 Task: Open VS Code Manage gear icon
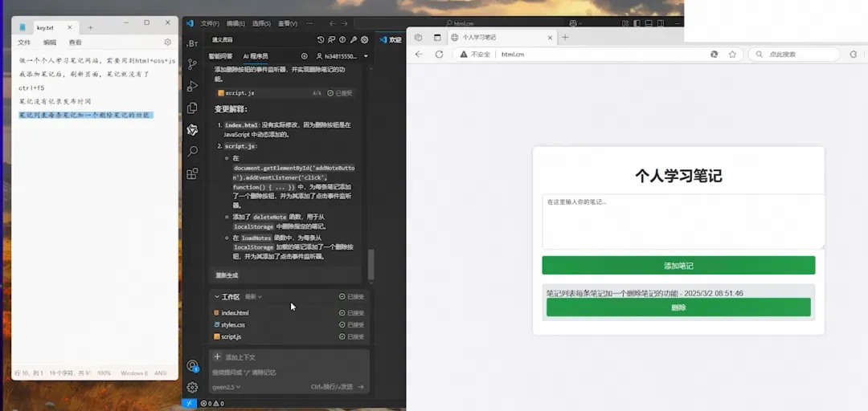192,387
